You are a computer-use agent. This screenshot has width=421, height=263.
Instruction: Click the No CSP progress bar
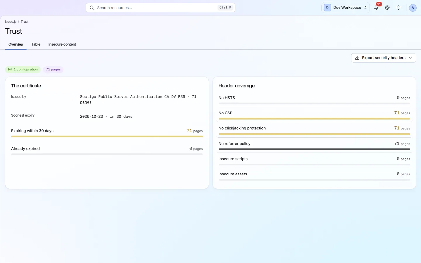coord(314,119)
